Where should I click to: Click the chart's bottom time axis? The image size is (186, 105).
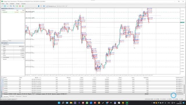[x=103, y=75]
